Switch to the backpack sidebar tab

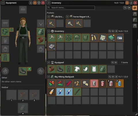coord(135,20)
